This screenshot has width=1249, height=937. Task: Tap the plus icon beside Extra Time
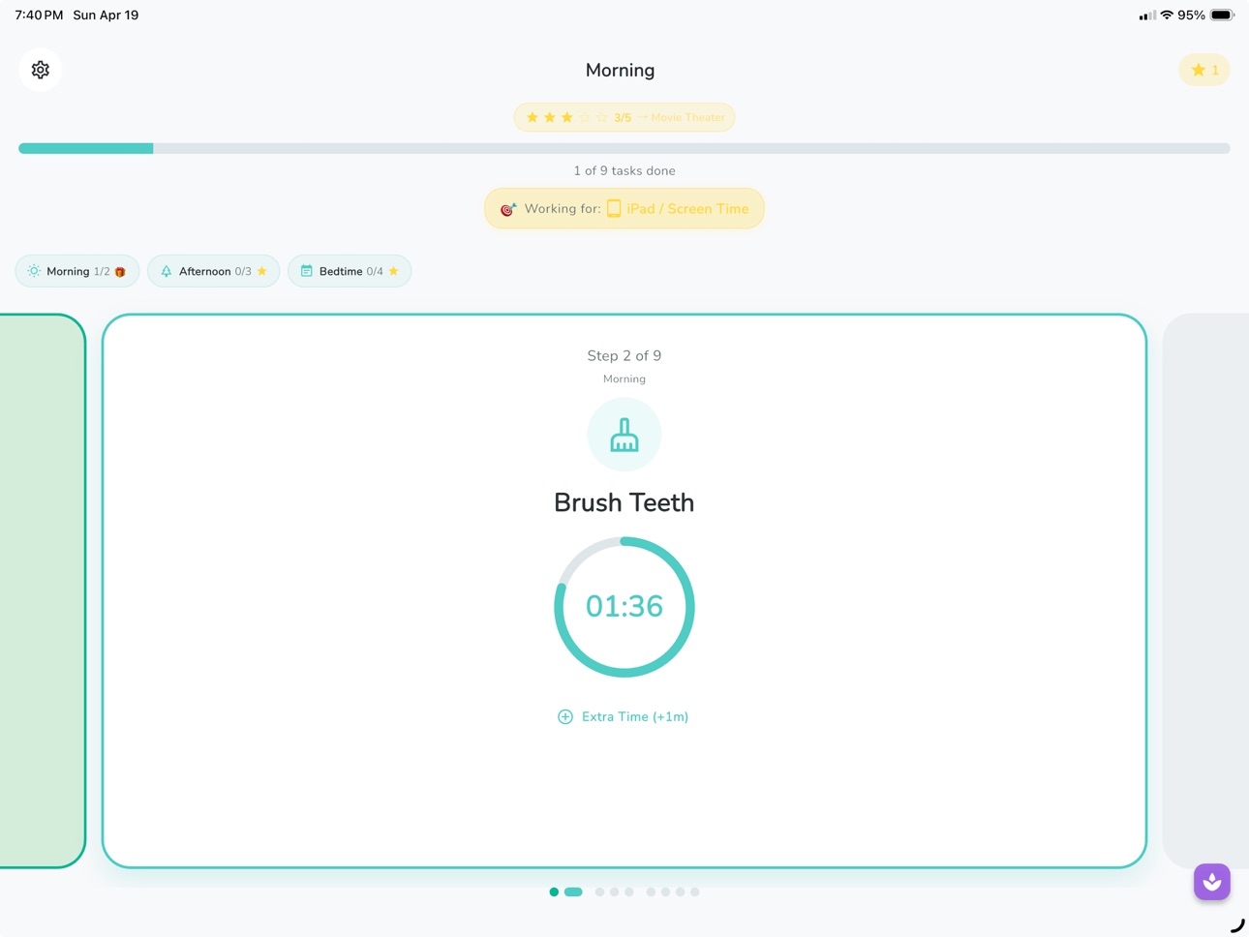click(x=565, y=717)
